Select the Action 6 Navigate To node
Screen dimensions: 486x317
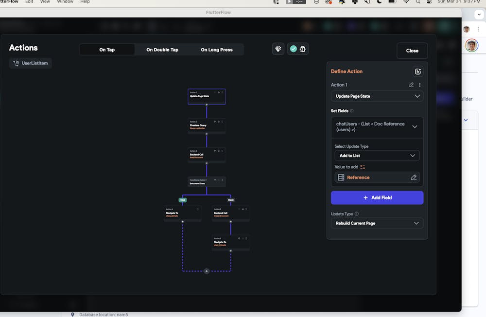(230, 243)
